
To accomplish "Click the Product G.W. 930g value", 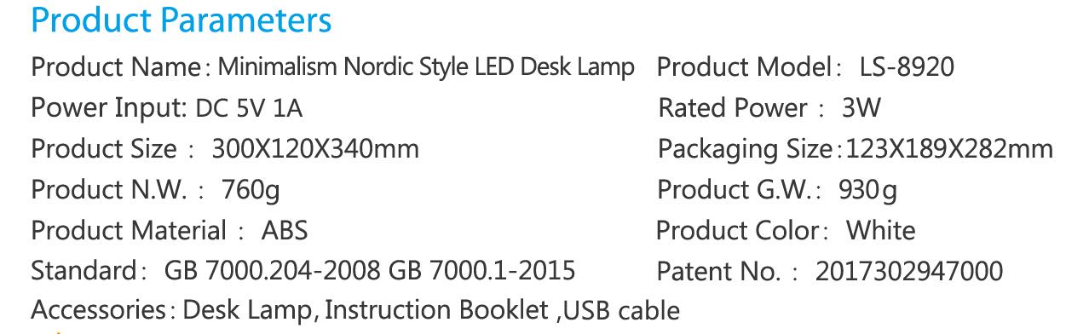I will click(x=867, y=190).
